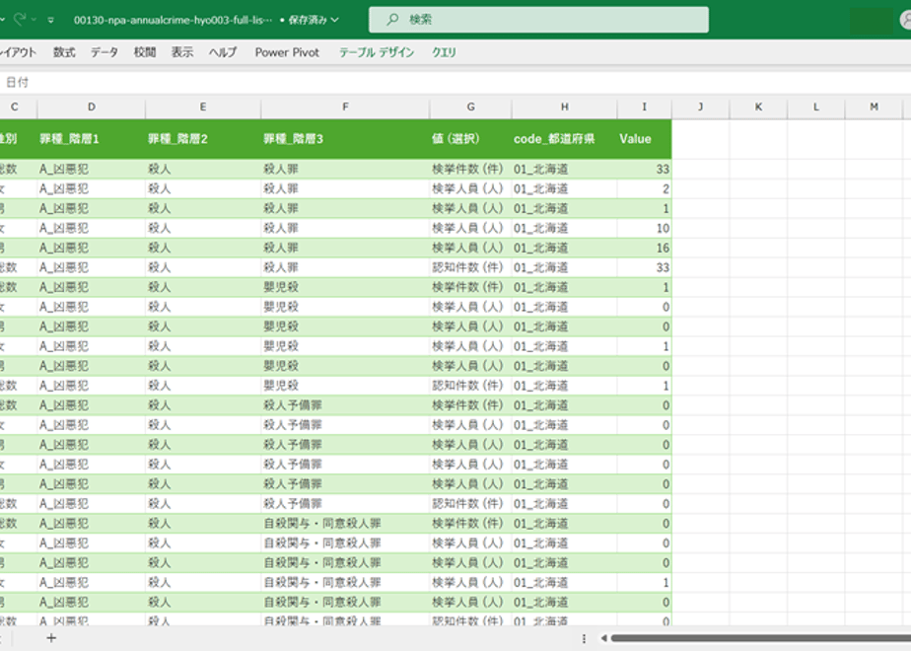Select column F header

[x=345, y=107]
